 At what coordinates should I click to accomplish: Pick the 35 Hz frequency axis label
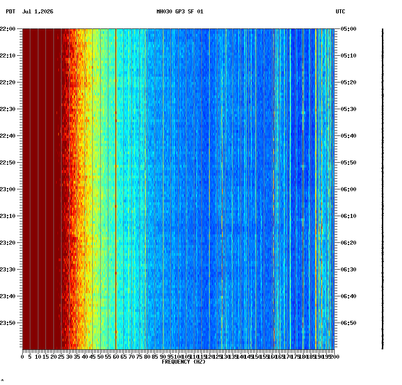coord(77,357)
